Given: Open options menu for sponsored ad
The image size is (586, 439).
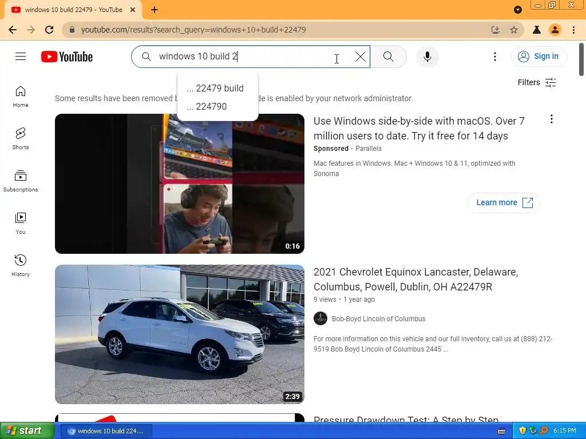Looking at the screenshot, I should (551, 119).
